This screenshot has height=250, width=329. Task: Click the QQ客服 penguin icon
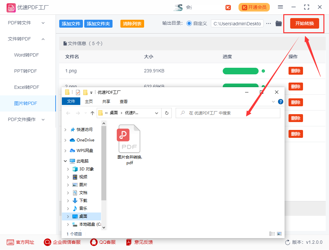[x=94, y=242]
